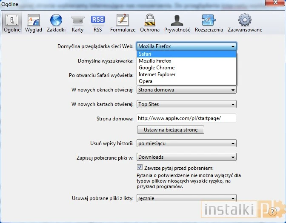Select the RSS preferences icon
The image size is (286, 223).
[x=97, y=23]
